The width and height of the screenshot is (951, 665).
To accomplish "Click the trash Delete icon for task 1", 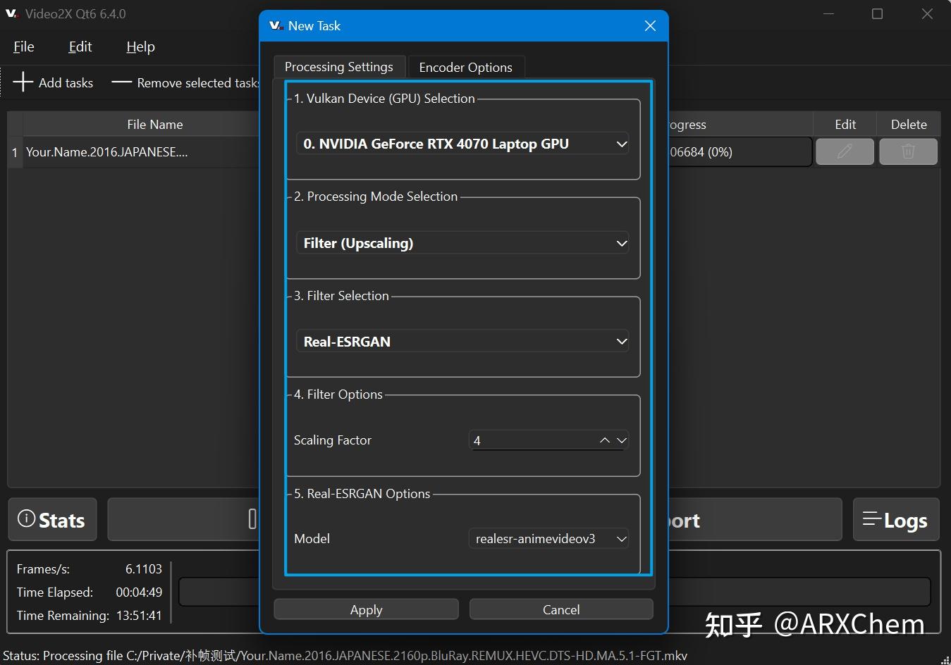I will pos(908,151).
